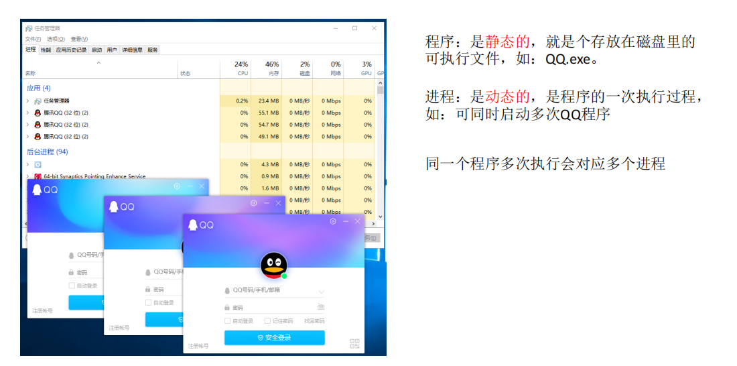Sort processes by 网络 column
Image resolution: width=737 pixels, height=366 pixels.
coord(328,68)
